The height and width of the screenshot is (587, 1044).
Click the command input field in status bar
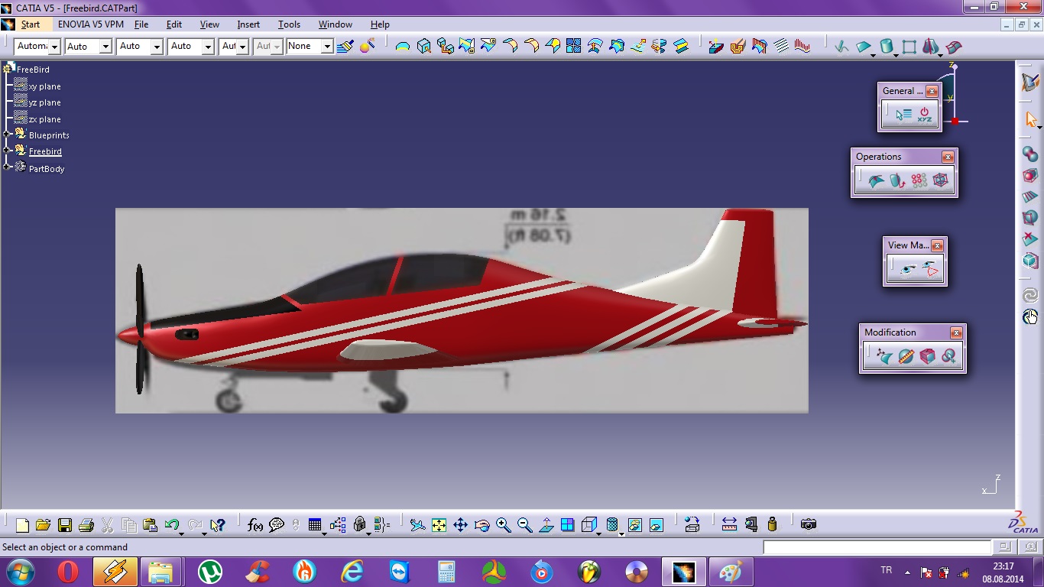[x=877, y=547]
